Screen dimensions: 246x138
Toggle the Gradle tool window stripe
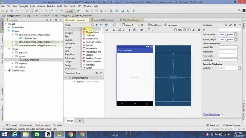pos(244,24)
